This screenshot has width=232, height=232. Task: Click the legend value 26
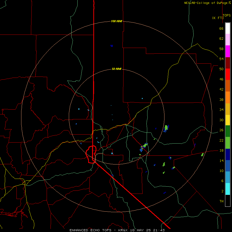[x=221, y=130]
